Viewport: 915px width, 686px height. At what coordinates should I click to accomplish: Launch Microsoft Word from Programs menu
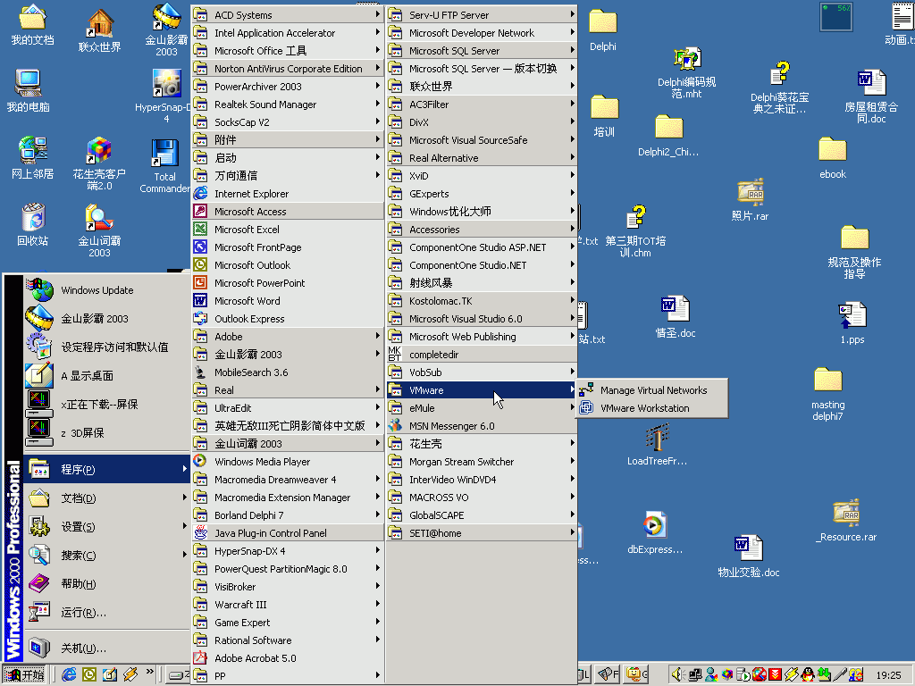[x=287, y=300]
